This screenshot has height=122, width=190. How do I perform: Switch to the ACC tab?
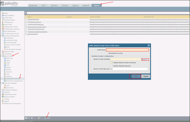coord(44,5)
